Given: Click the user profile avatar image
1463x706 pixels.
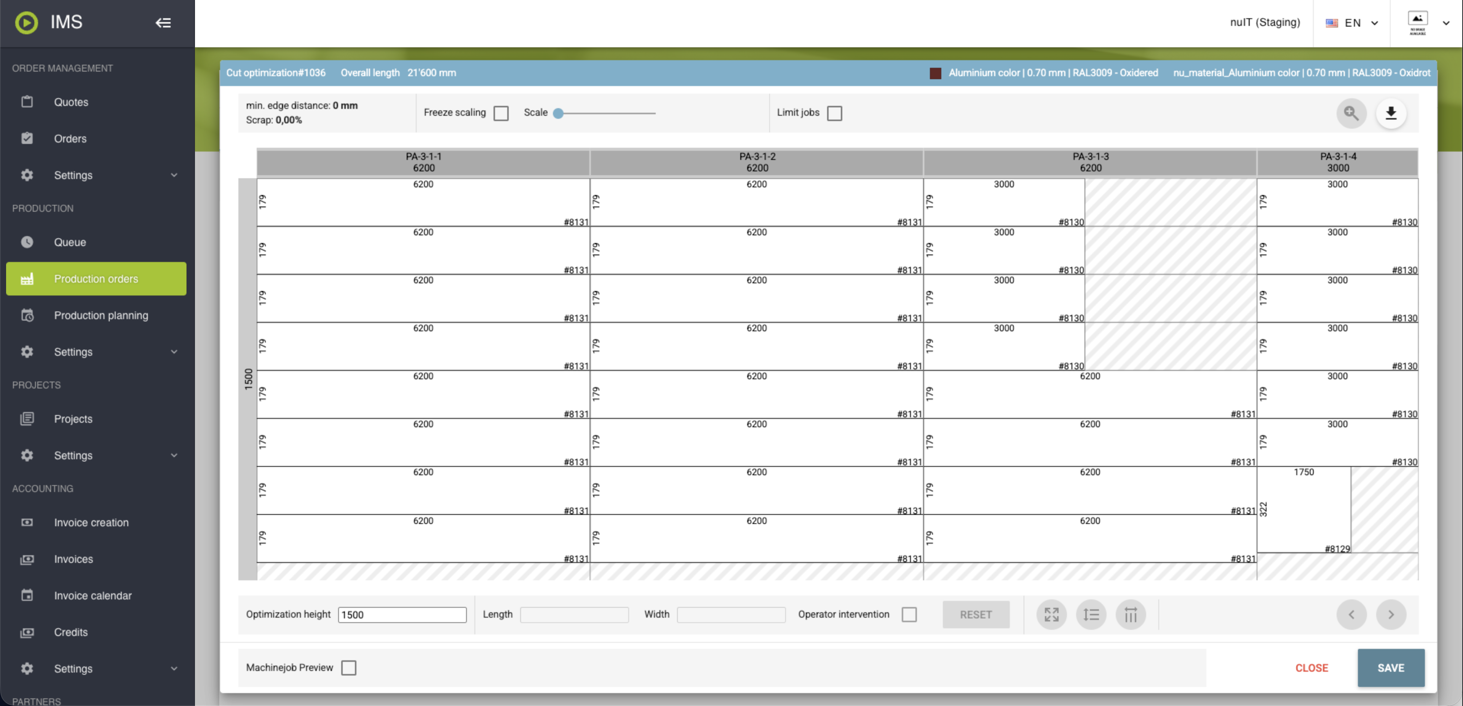Looking at the screenshot, I should [1418, 23].
